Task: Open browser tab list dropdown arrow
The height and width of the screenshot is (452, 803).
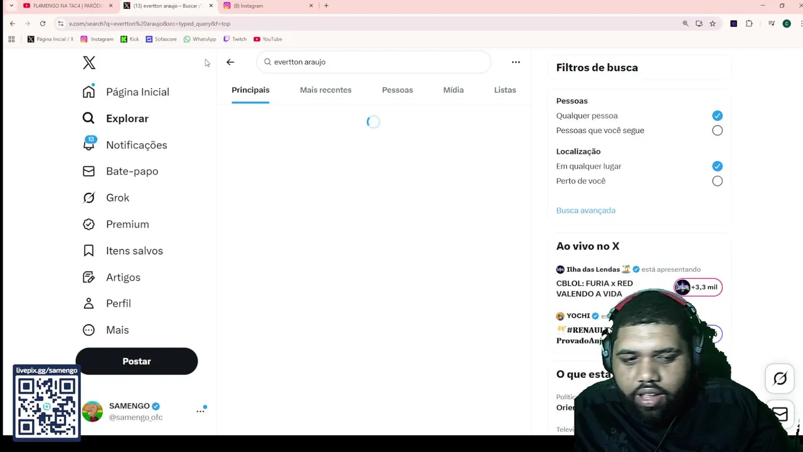Action: (x=11, y=6)
